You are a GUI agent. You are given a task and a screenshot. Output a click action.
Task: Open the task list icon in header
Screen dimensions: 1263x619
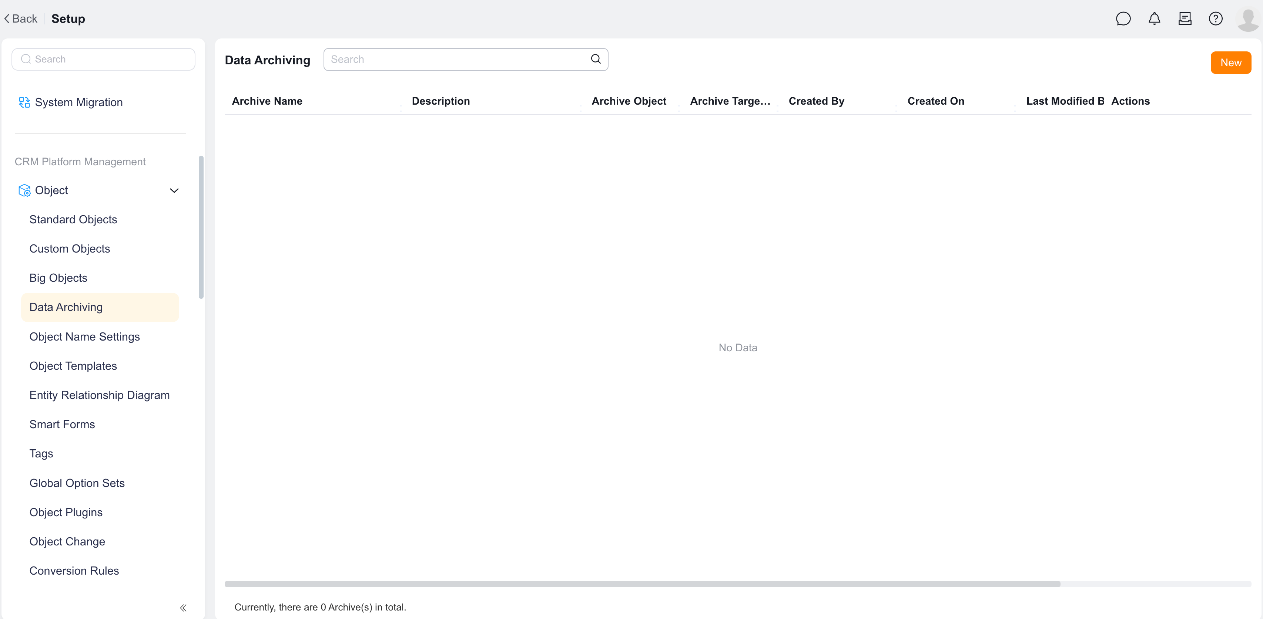(1185, 18)
